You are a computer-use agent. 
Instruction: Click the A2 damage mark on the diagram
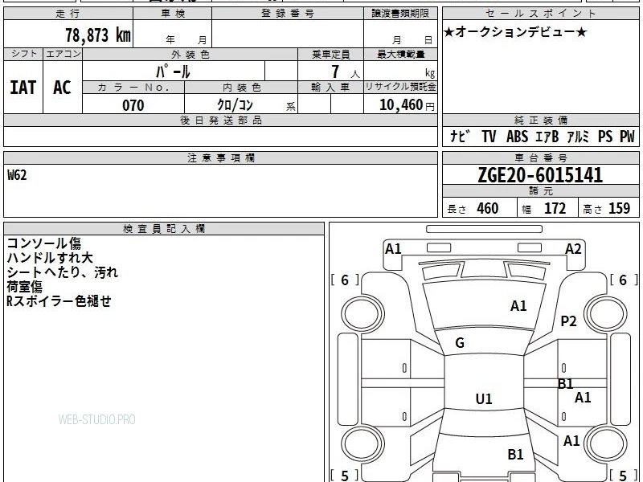point(573,249)
